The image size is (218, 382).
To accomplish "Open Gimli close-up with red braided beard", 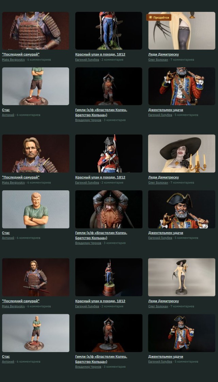I will (x=109, y=209).
